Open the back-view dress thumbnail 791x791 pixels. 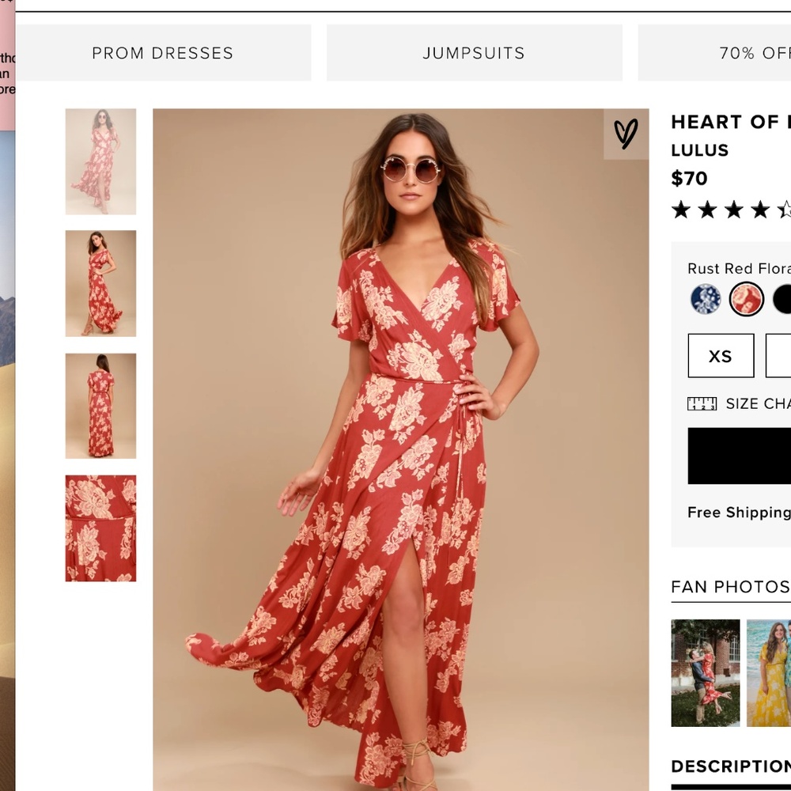(100, 405)
